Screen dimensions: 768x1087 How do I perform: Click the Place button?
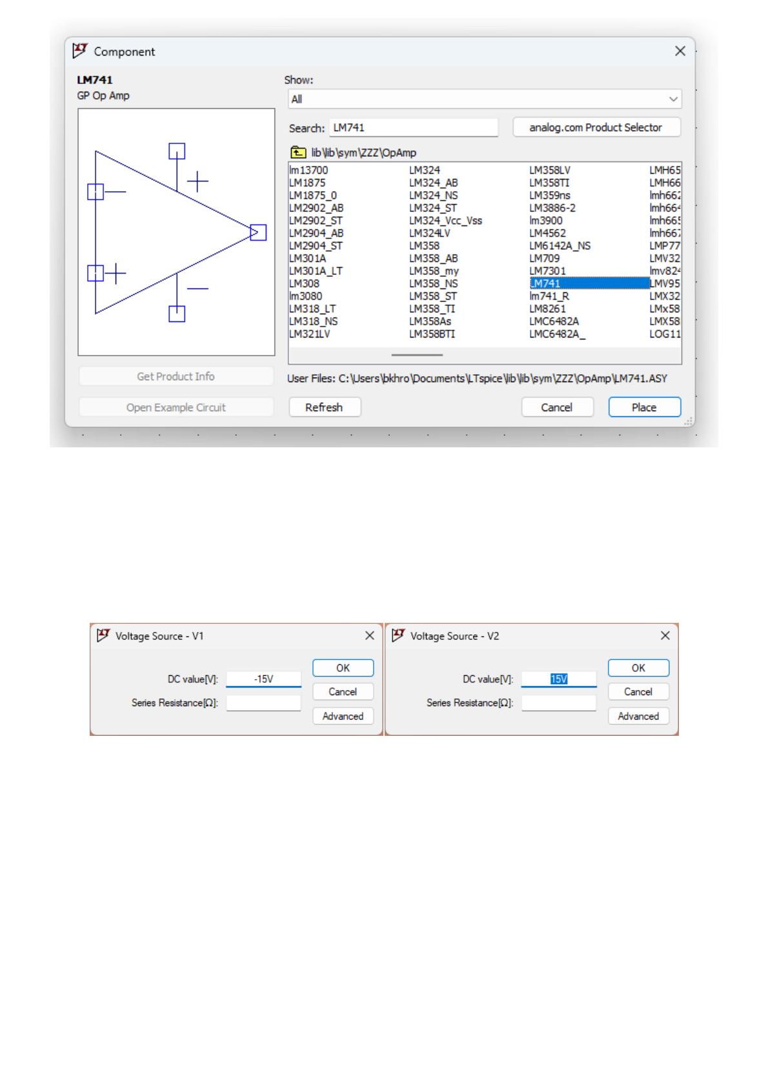pos(643,407)
